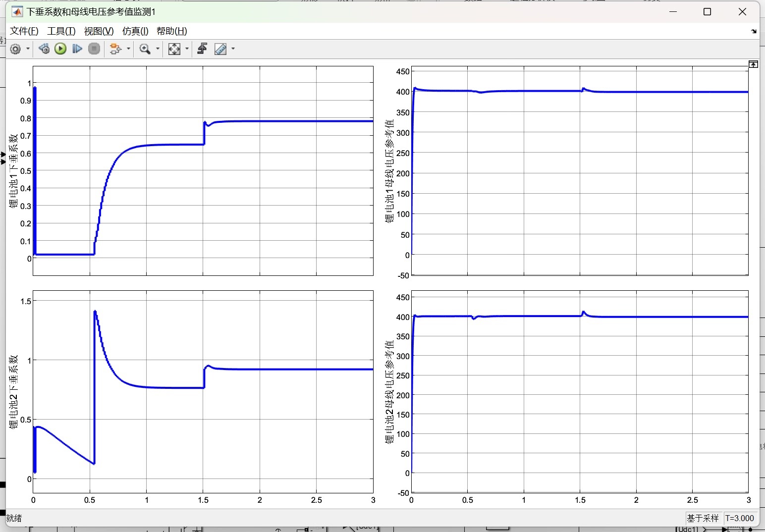The width and height of the screenshot is (765, 532).
Task: Close the scope window
Action: [x=742, y=12]
